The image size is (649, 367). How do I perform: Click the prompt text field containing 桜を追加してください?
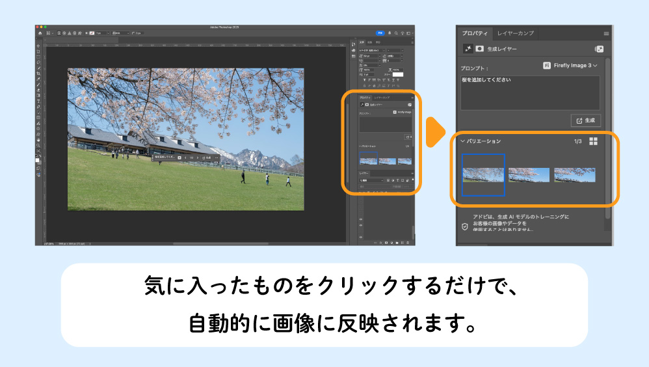coord(530,92)
